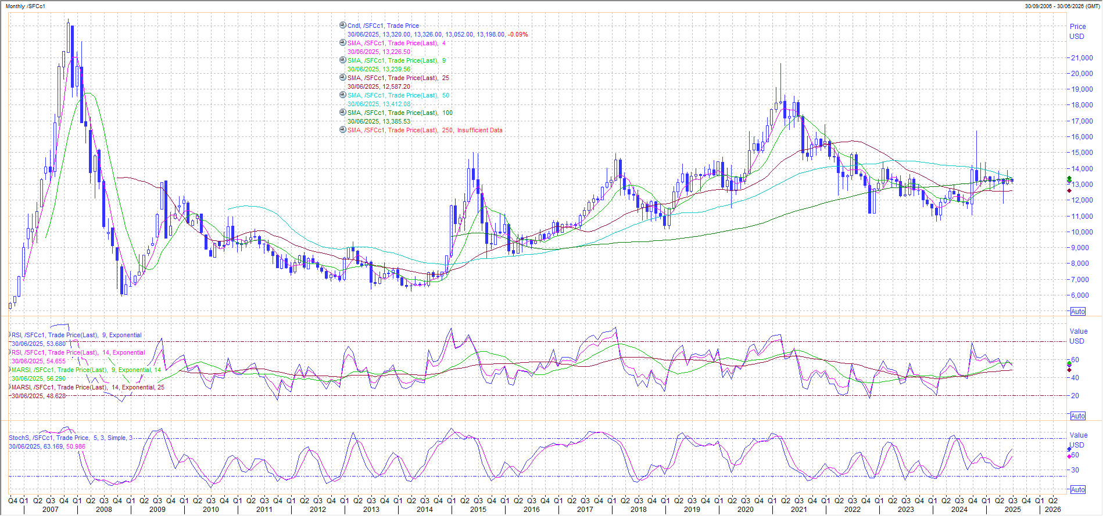Select the RSI 14 Exponential legend label
The width and height of the screenshot is (1103, 516).
[78, 352]
